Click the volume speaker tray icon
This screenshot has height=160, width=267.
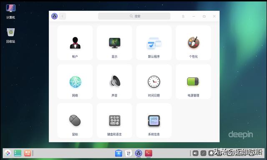(x=195, y=153)
